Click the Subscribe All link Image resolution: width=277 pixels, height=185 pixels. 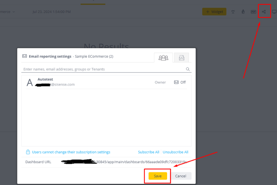[x=148, y=152]
